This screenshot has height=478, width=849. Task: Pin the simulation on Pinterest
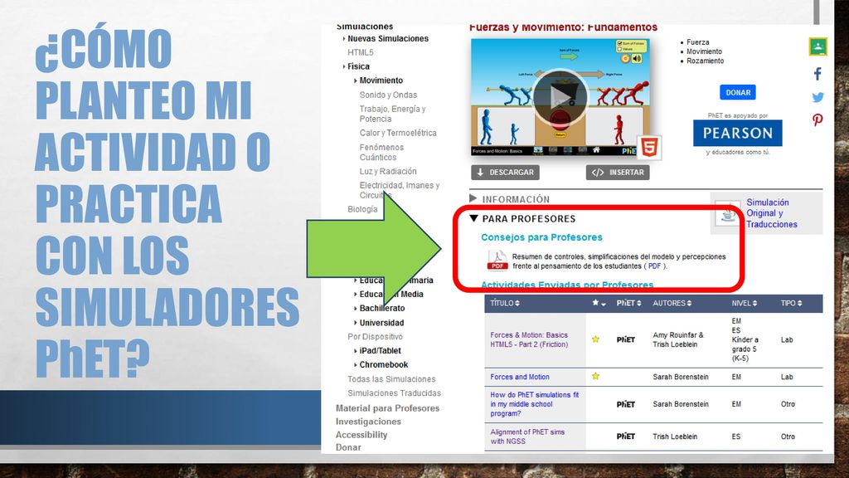click(817, 119)
